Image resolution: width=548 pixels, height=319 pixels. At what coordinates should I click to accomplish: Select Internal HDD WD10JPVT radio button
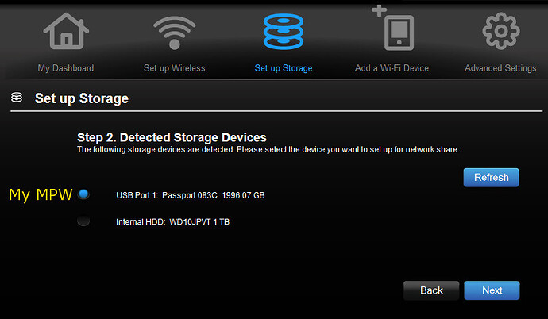(84, 221)
